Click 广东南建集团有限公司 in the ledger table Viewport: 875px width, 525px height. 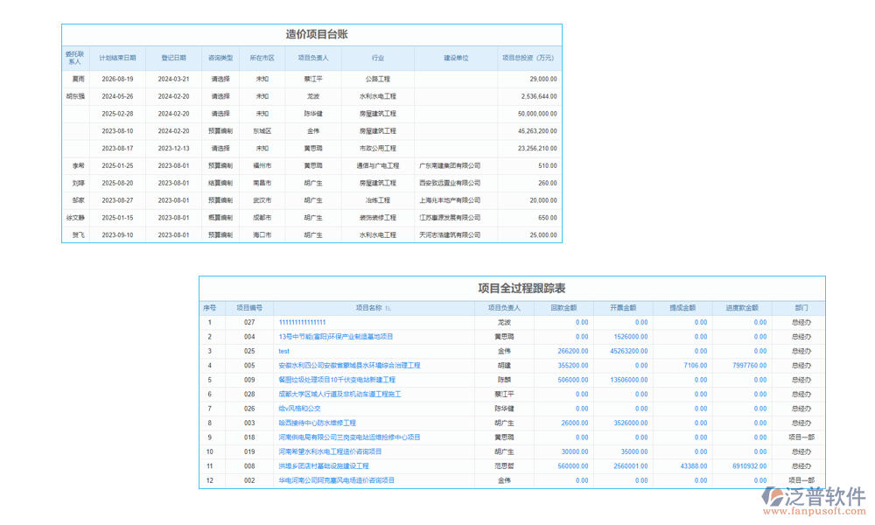coord(450,165)
